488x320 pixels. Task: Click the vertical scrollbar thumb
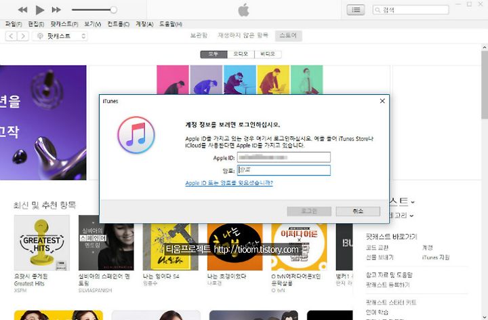point(484,85)
